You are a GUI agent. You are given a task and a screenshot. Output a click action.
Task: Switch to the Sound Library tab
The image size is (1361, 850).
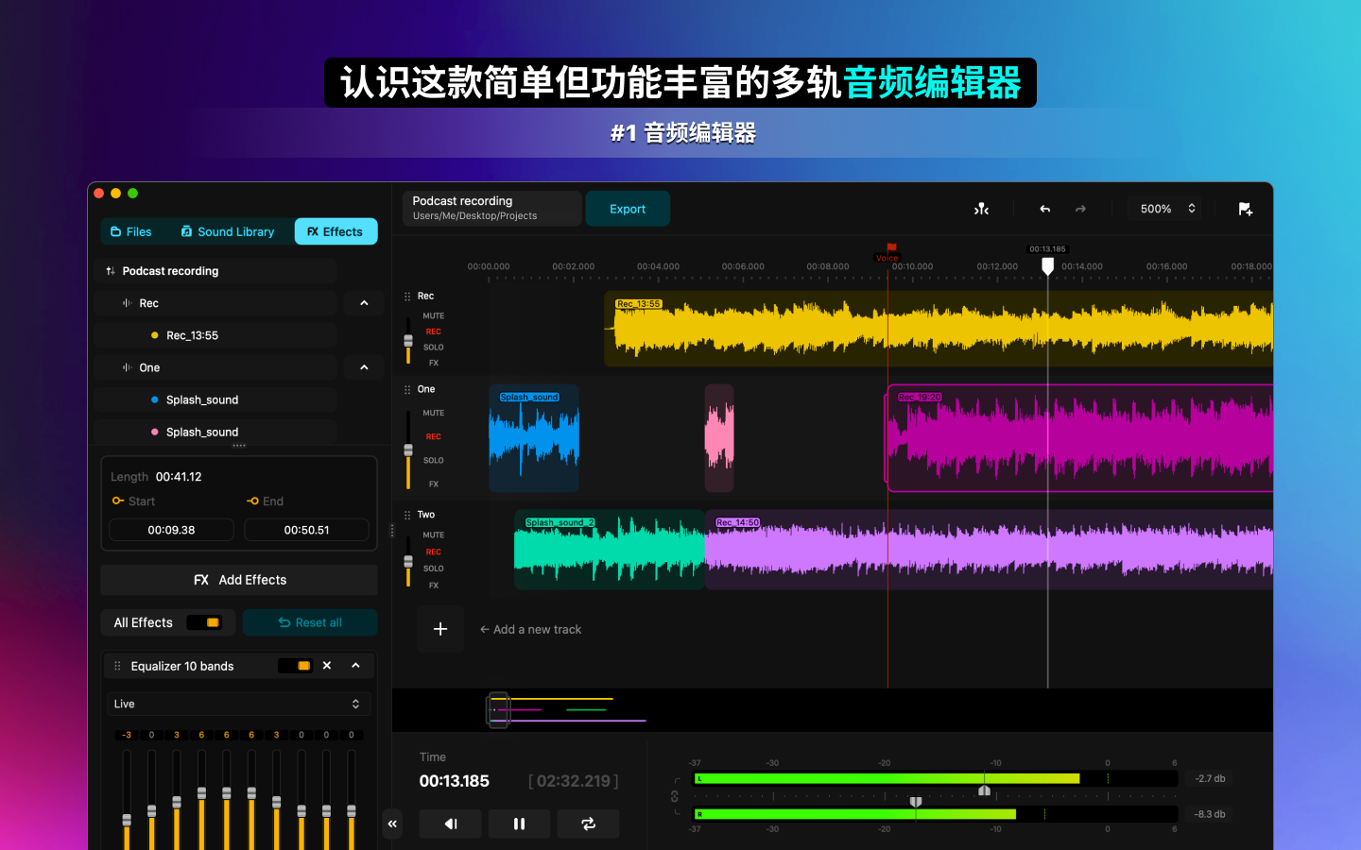tap(228, 231)
